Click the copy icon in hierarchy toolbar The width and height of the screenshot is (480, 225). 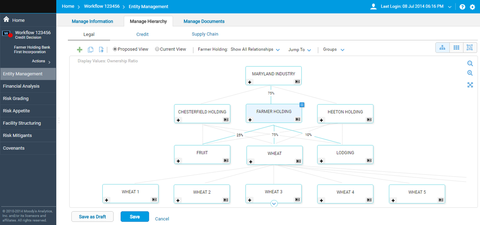coord(90,50)
